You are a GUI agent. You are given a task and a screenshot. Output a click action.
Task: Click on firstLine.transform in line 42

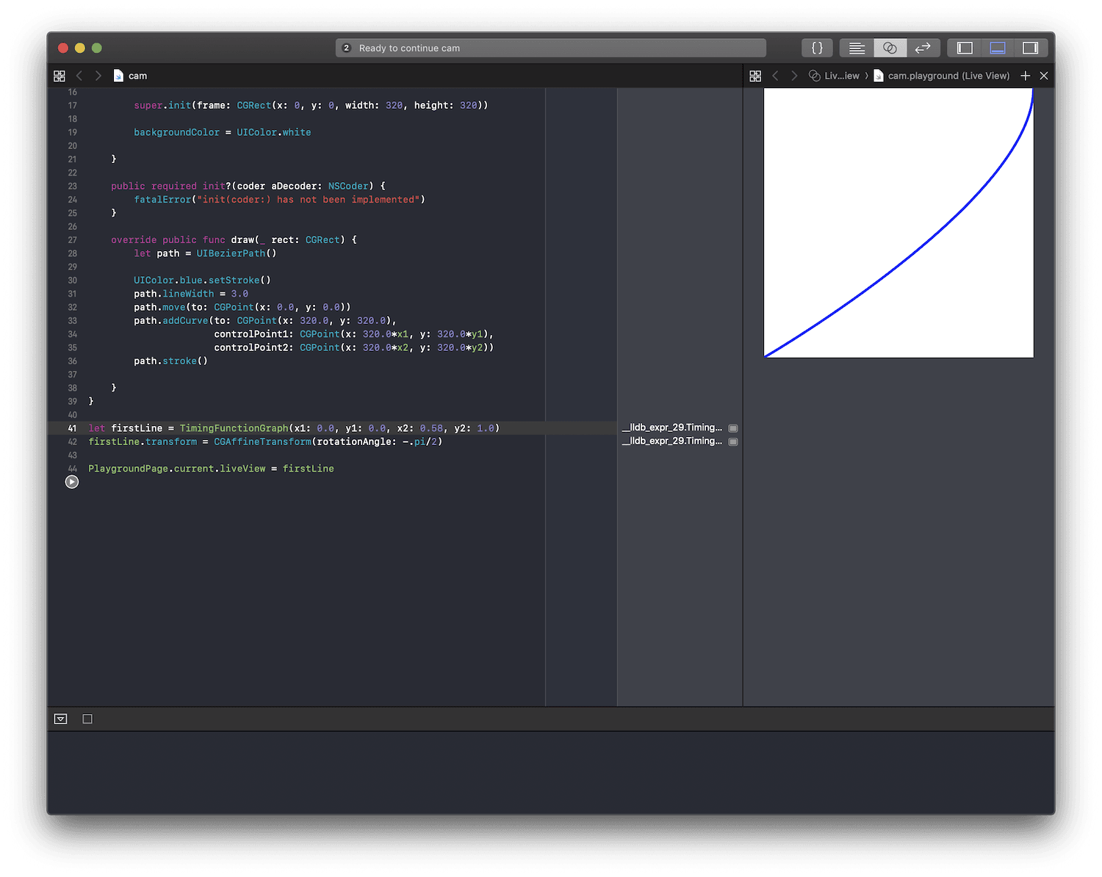click(x=143, y=441)
